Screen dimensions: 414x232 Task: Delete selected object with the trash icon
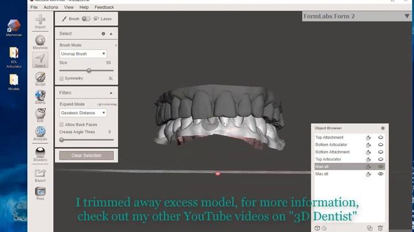click(x=380, y=228)
